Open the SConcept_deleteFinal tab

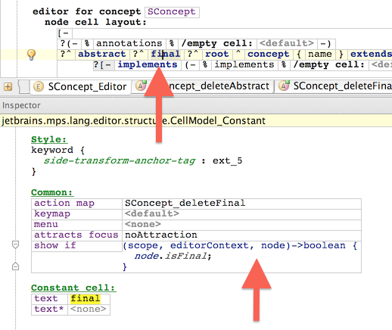click(334, 86)
